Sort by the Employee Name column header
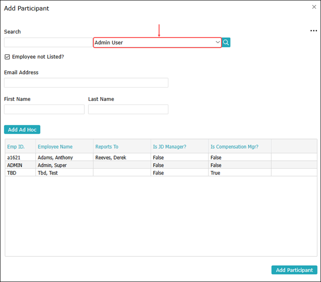Image resolution: width=321 pixels, height=282 pixels. click(55, 146)
